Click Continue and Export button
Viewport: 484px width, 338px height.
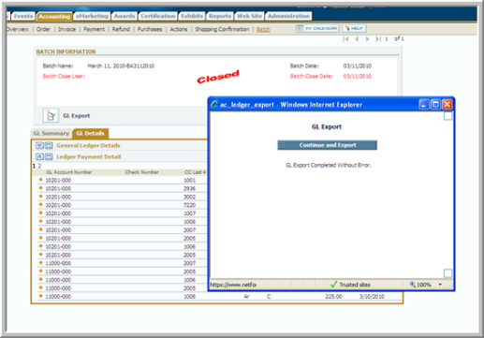tap(328, 145)
